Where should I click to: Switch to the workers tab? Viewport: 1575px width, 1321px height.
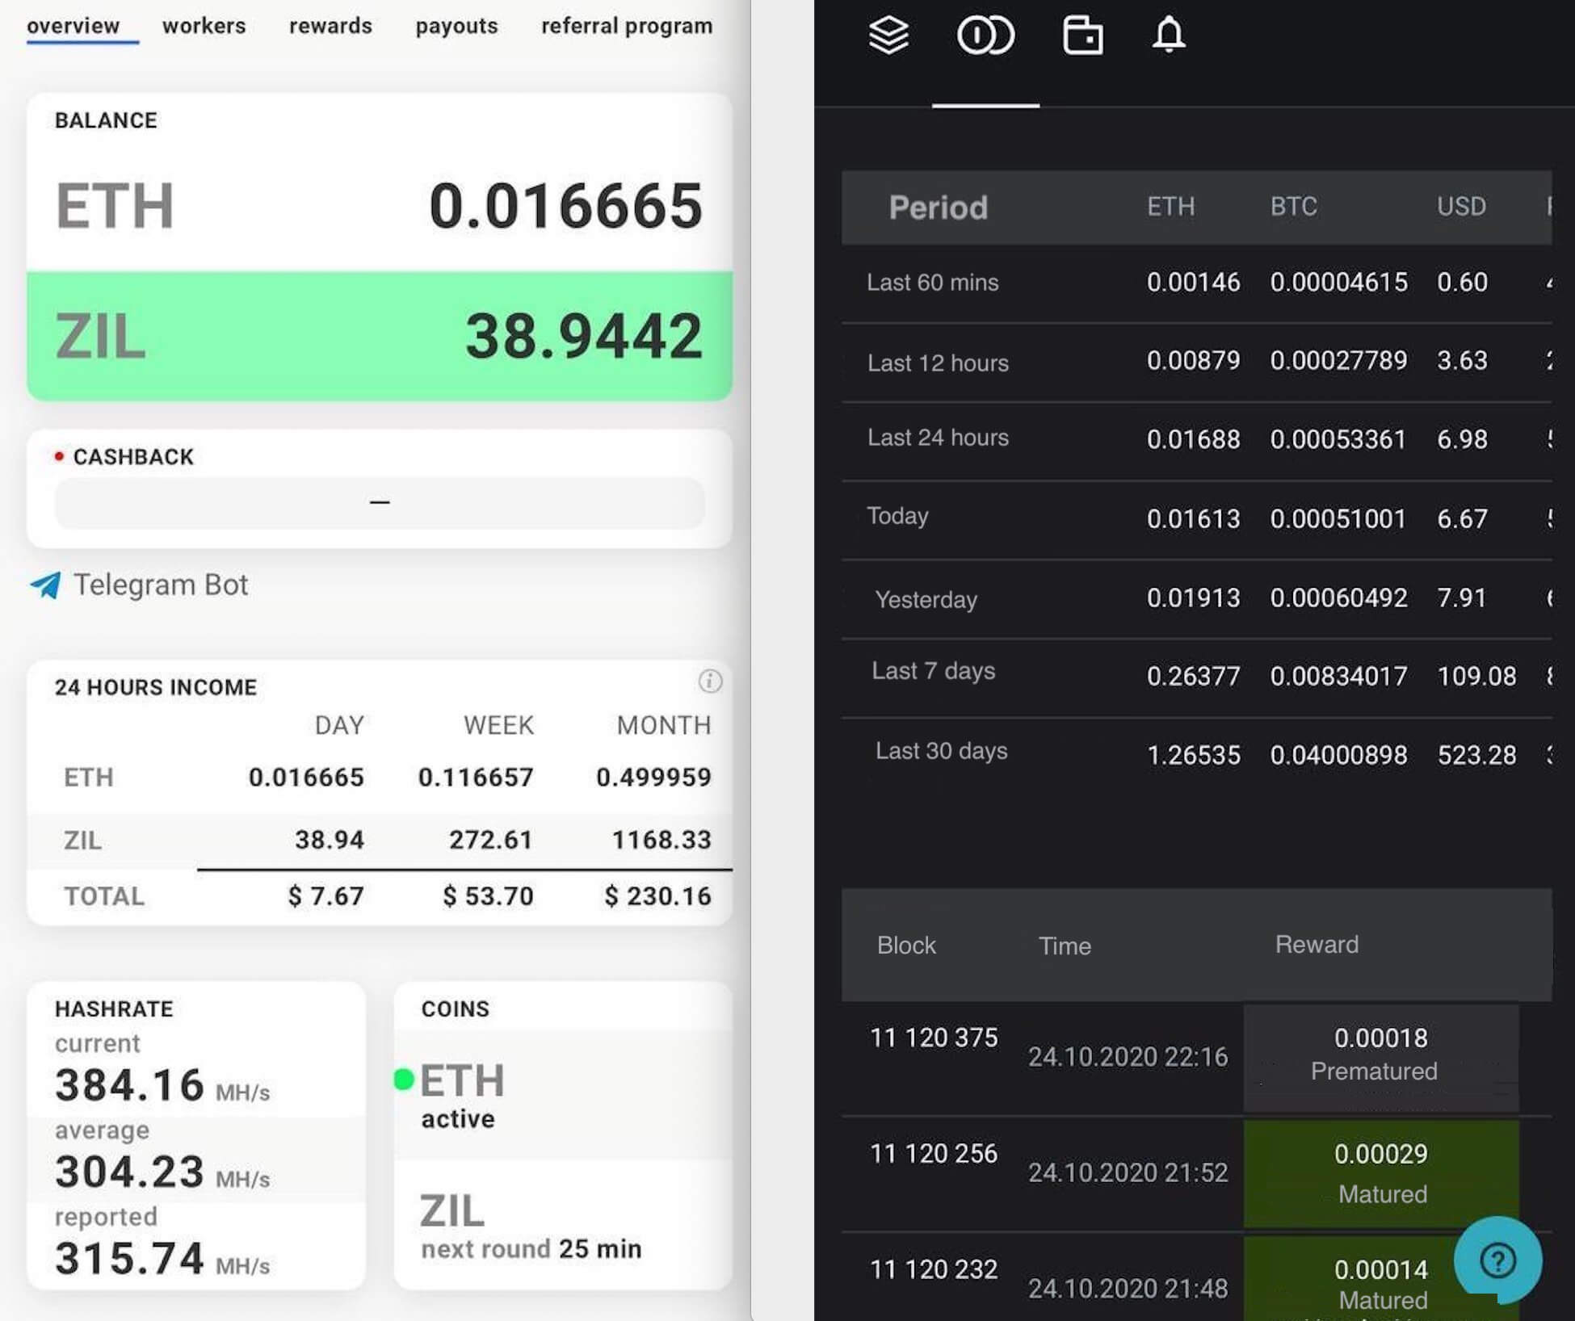coord(203,25)
